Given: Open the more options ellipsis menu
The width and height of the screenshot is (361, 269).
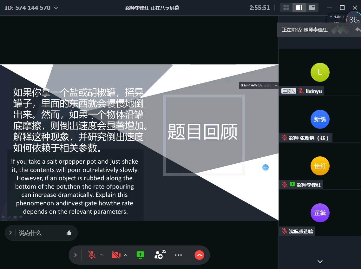Looking at the screenshot, I should coord(178,255).
